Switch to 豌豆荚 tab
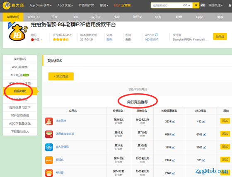 click(137, 17)
